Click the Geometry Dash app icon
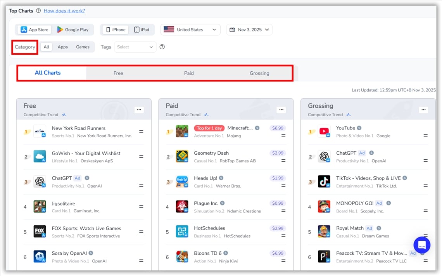The image size is (442, 276). click(182, 157)
